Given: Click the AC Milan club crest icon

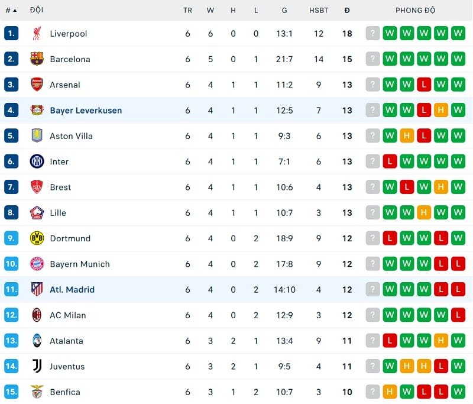Looking at the screenshot, I should (37, 315).
